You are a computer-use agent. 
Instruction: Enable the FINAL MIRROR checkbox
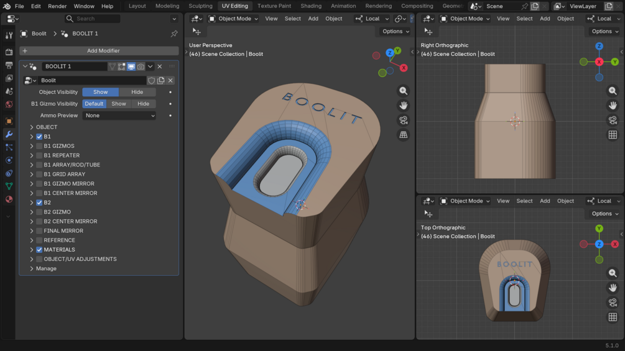(39, 231)
